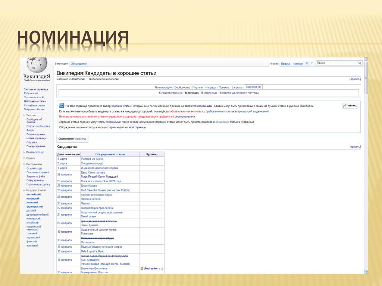Open Andreykor curator profile link
Screen dimensions: 382x286
pos(151,268)
